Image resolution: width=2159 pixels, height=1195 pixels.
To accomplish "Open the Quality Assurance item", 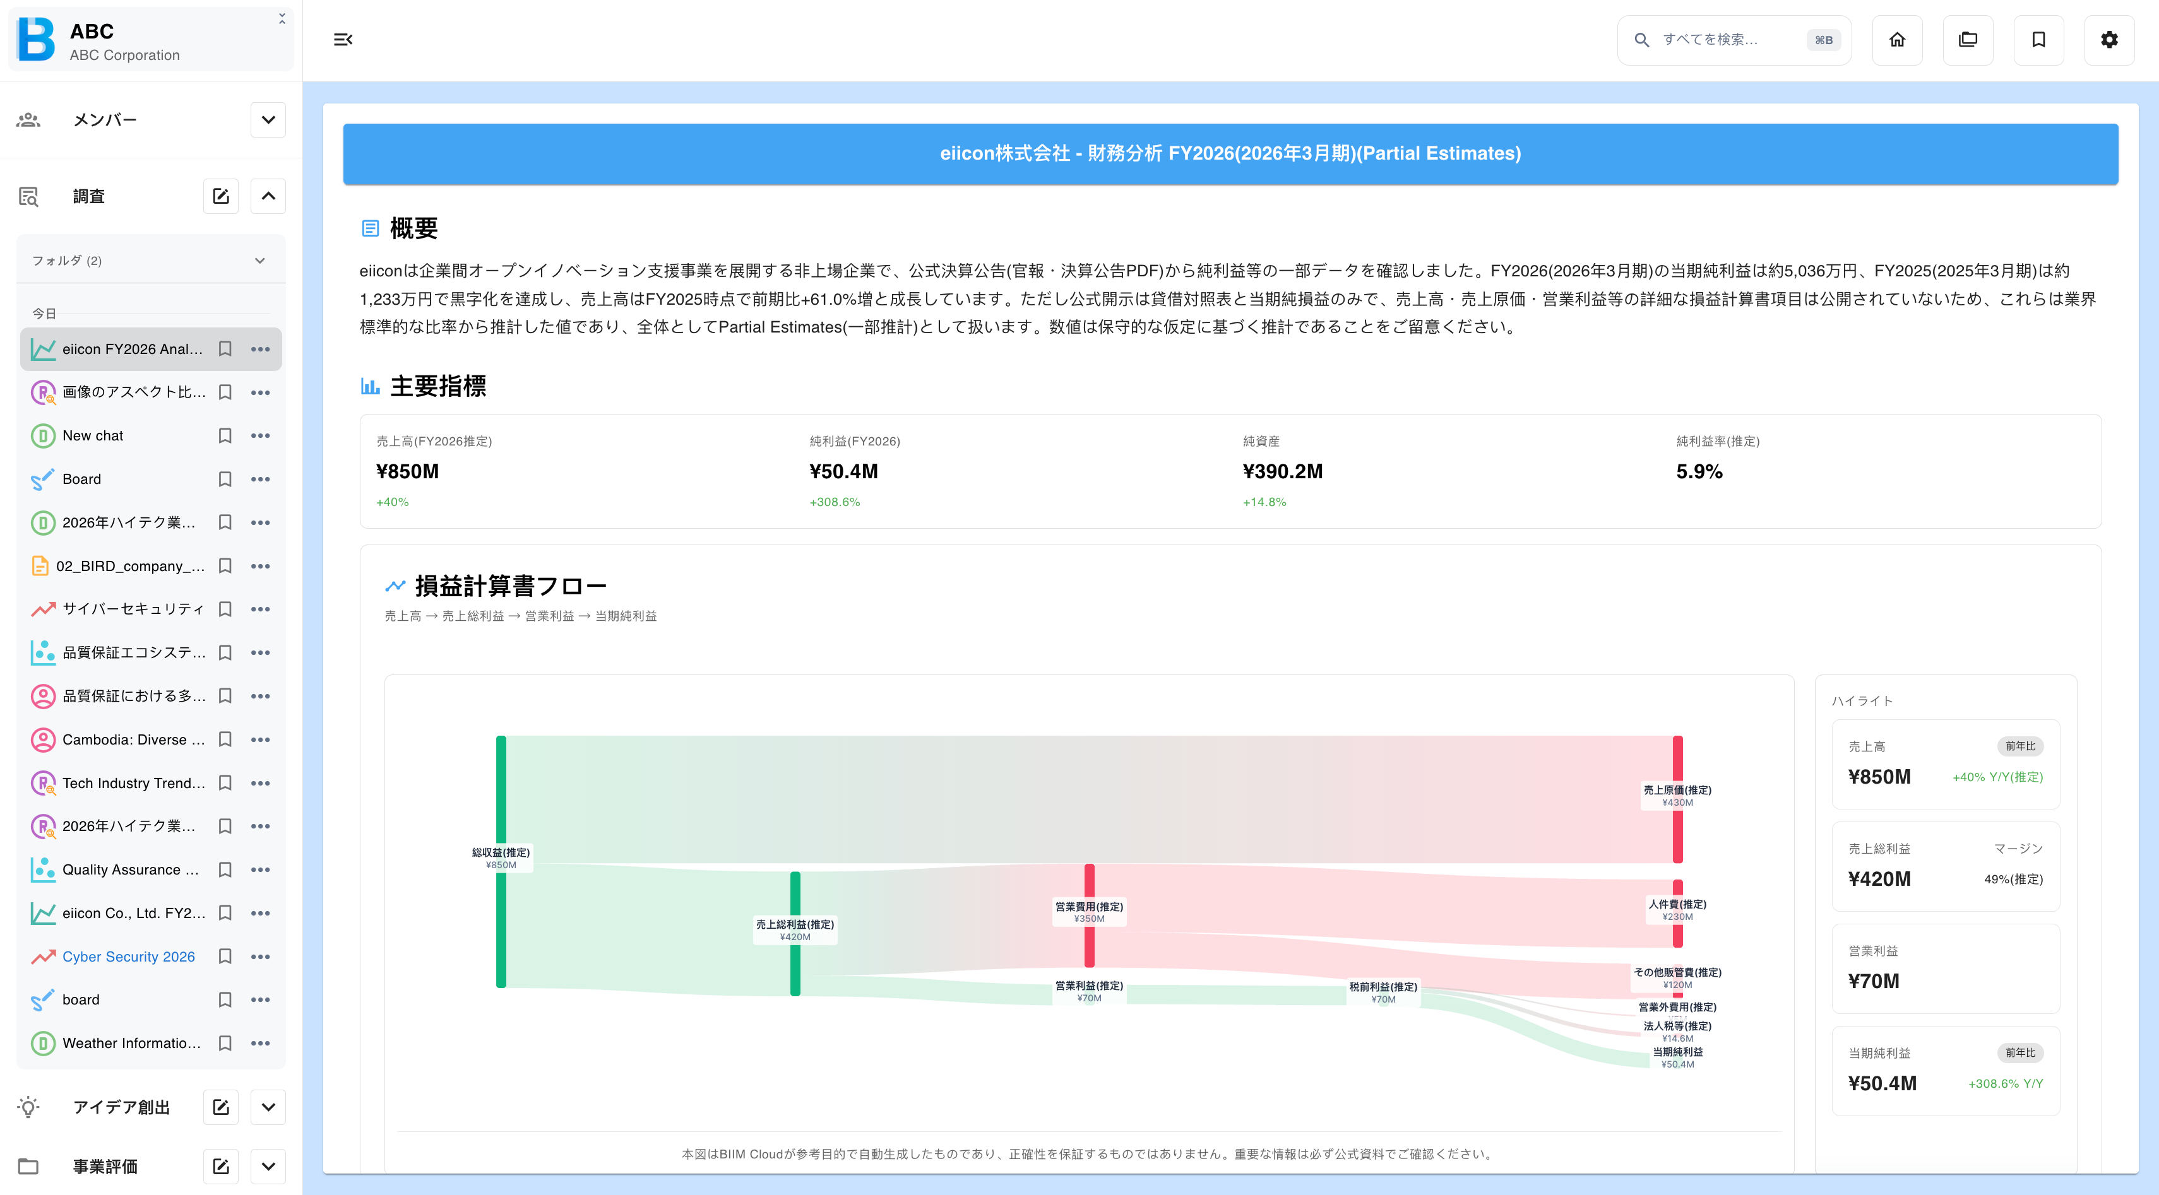I will click(131, 869).
